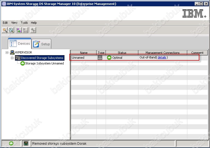
Task: Open the Tools menu
Action: pyautogui.click(x=24, y=23)
